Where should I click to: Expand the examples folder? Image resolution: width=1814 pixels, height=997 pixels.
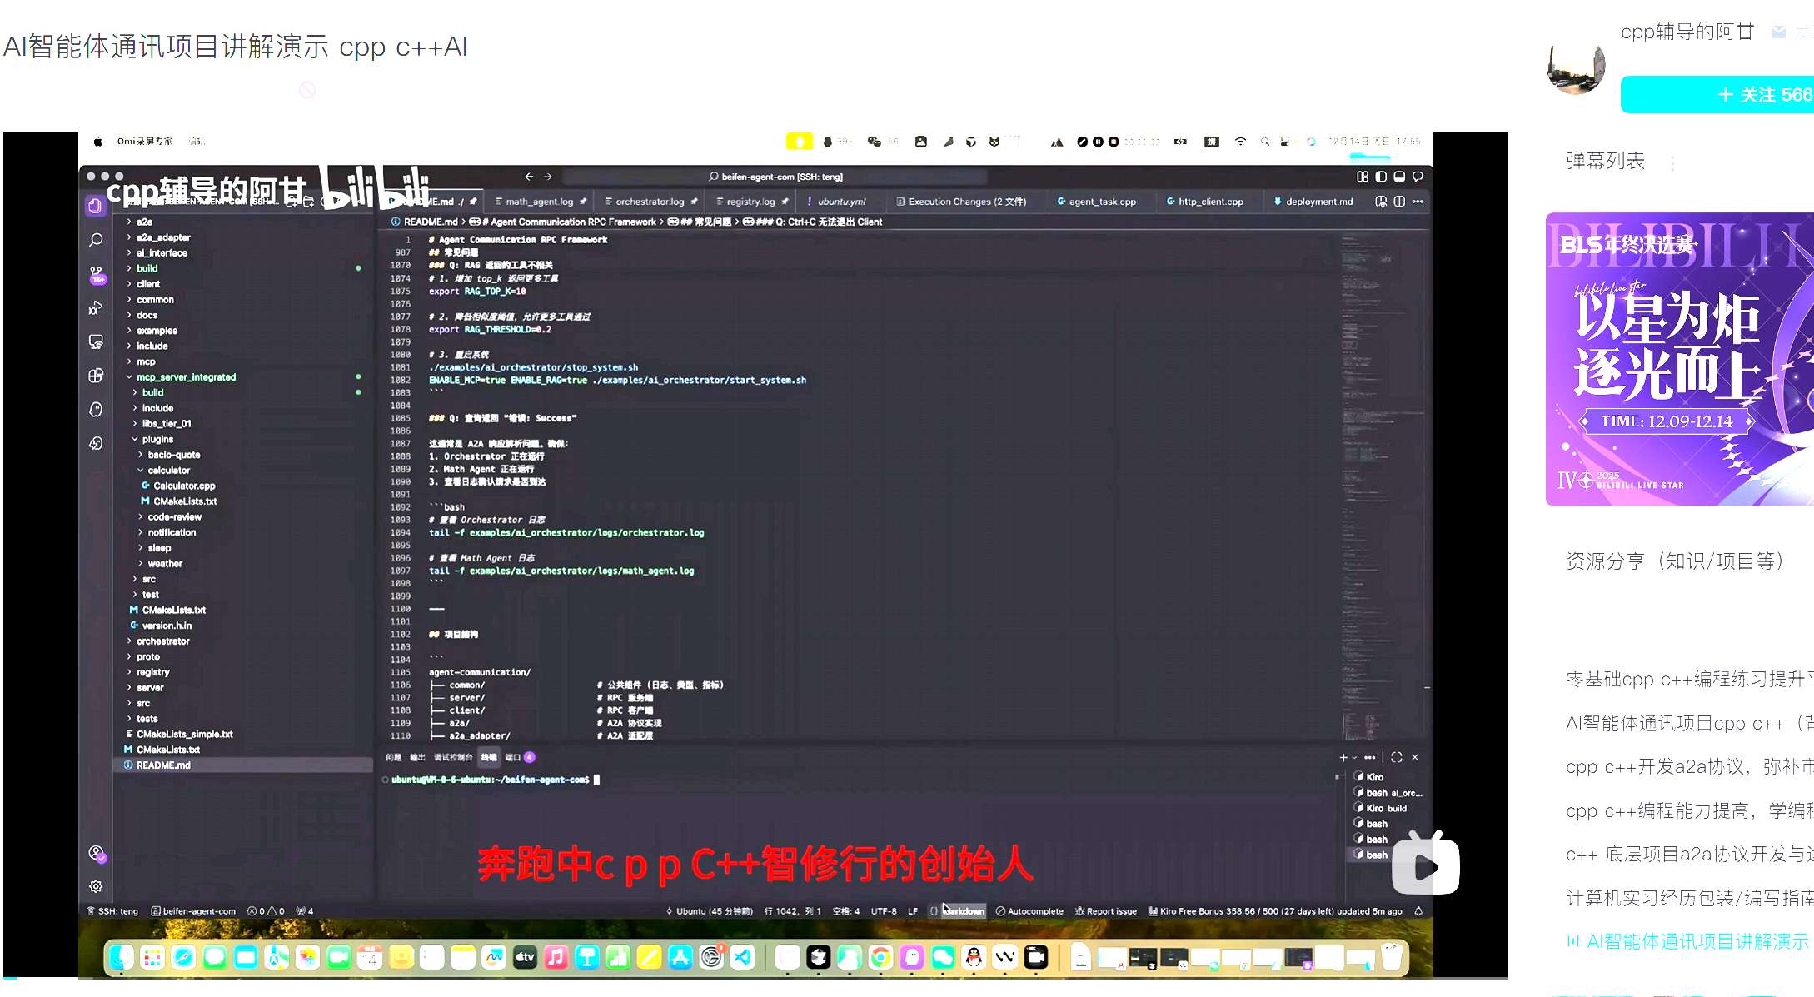[157, 331]
